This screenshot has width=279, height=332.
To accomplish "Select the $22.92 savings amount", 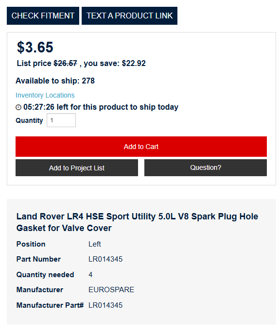I will 134,63.
